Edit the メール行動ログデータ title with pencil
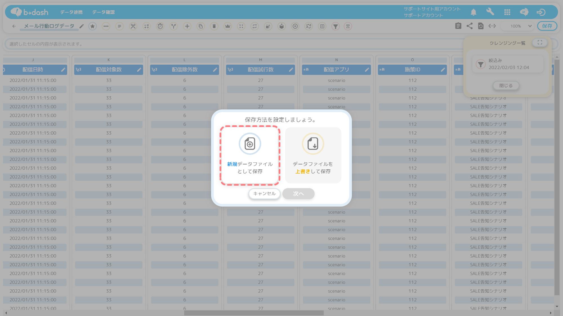 point(82,26)
